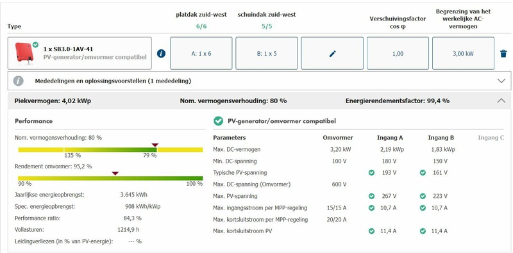Click the 15/15 A input current value
Image resolution: width=513 pixels, height=253 pixels.
coord(336,208)
